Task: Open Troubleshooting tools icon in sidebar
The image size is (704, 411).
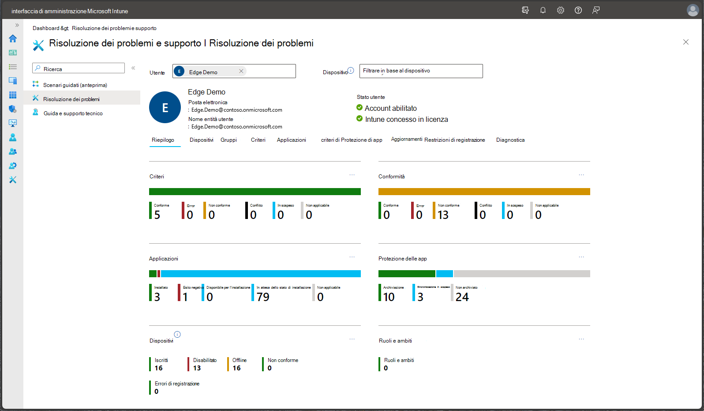Action: click(13, 180)
